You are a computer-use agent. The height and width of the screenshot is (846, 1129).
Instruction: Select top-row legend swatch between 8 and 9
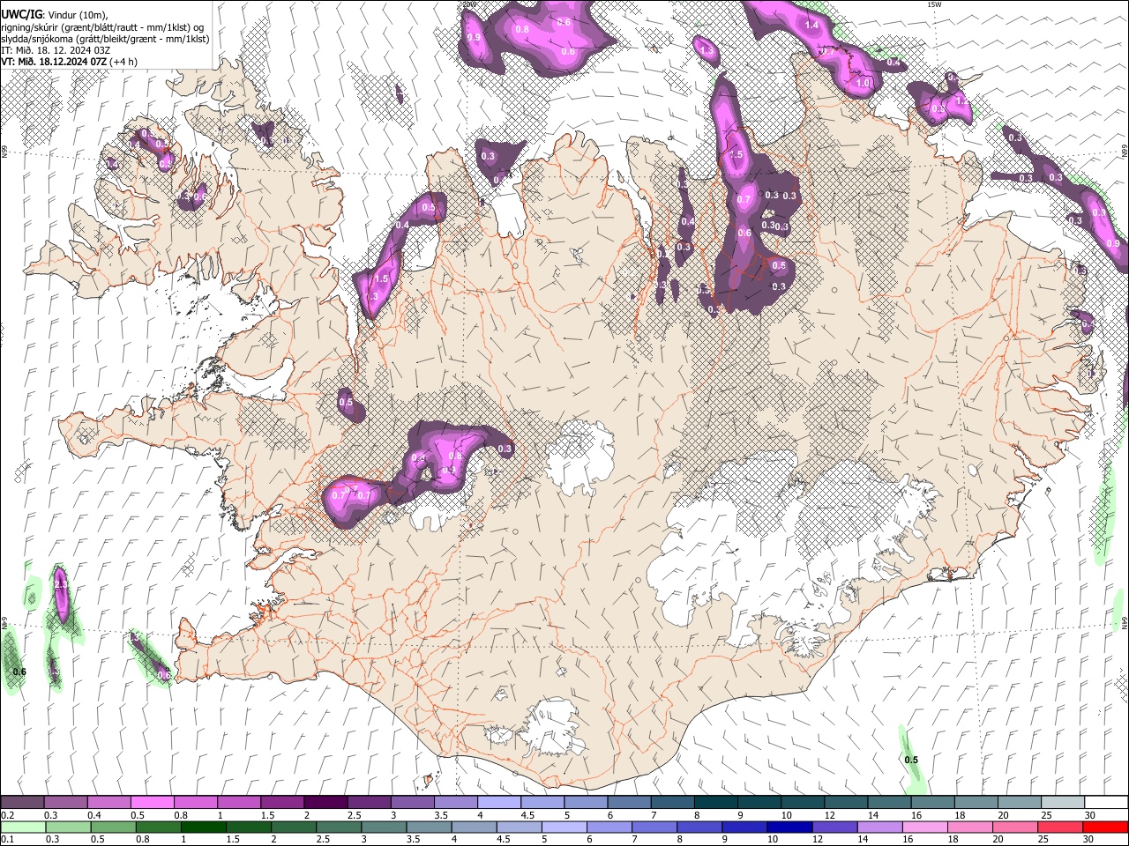[715, 802]
